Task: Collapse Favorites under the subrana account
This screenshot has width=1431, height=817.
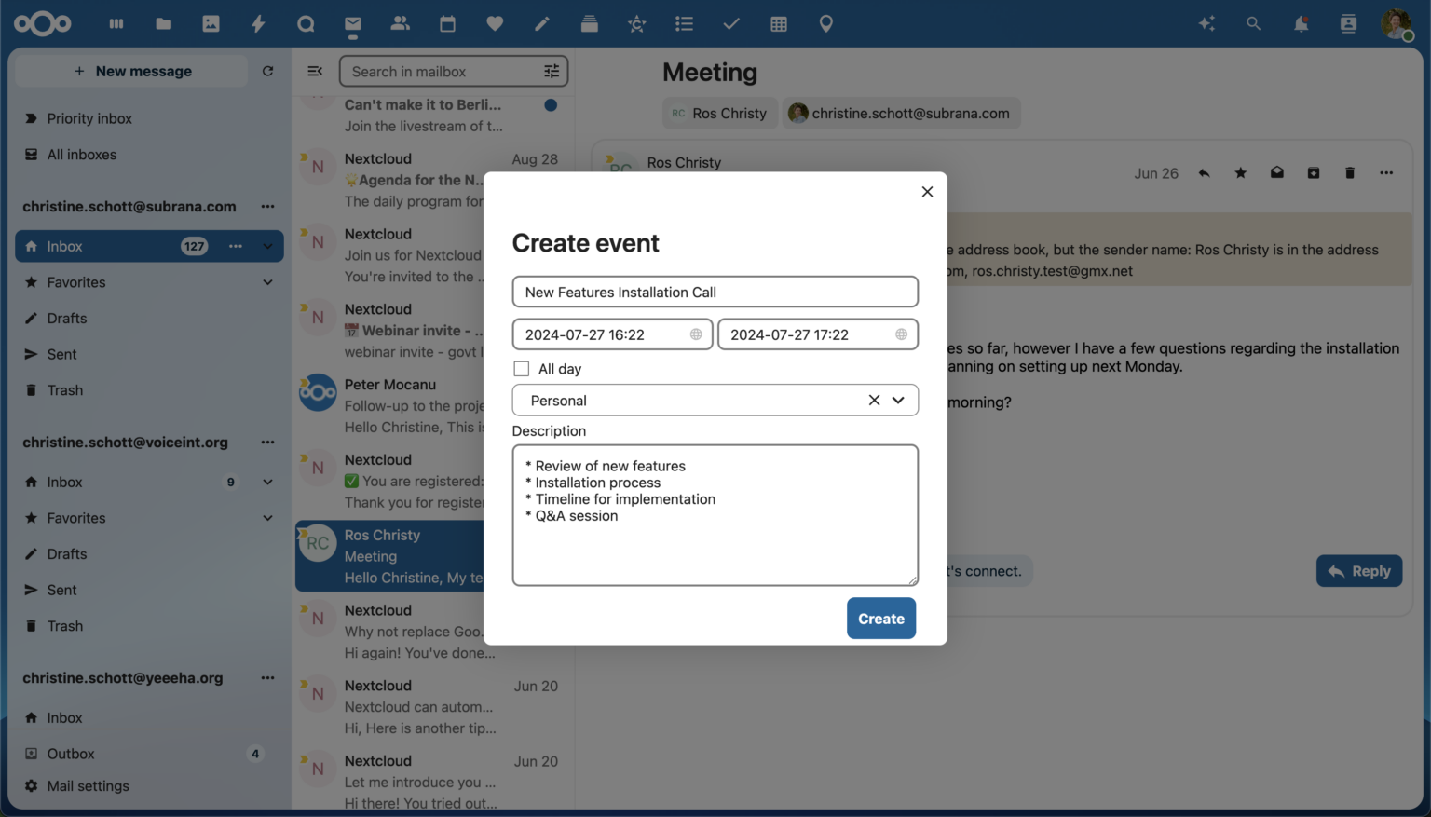Action: (x=267, y=281)
